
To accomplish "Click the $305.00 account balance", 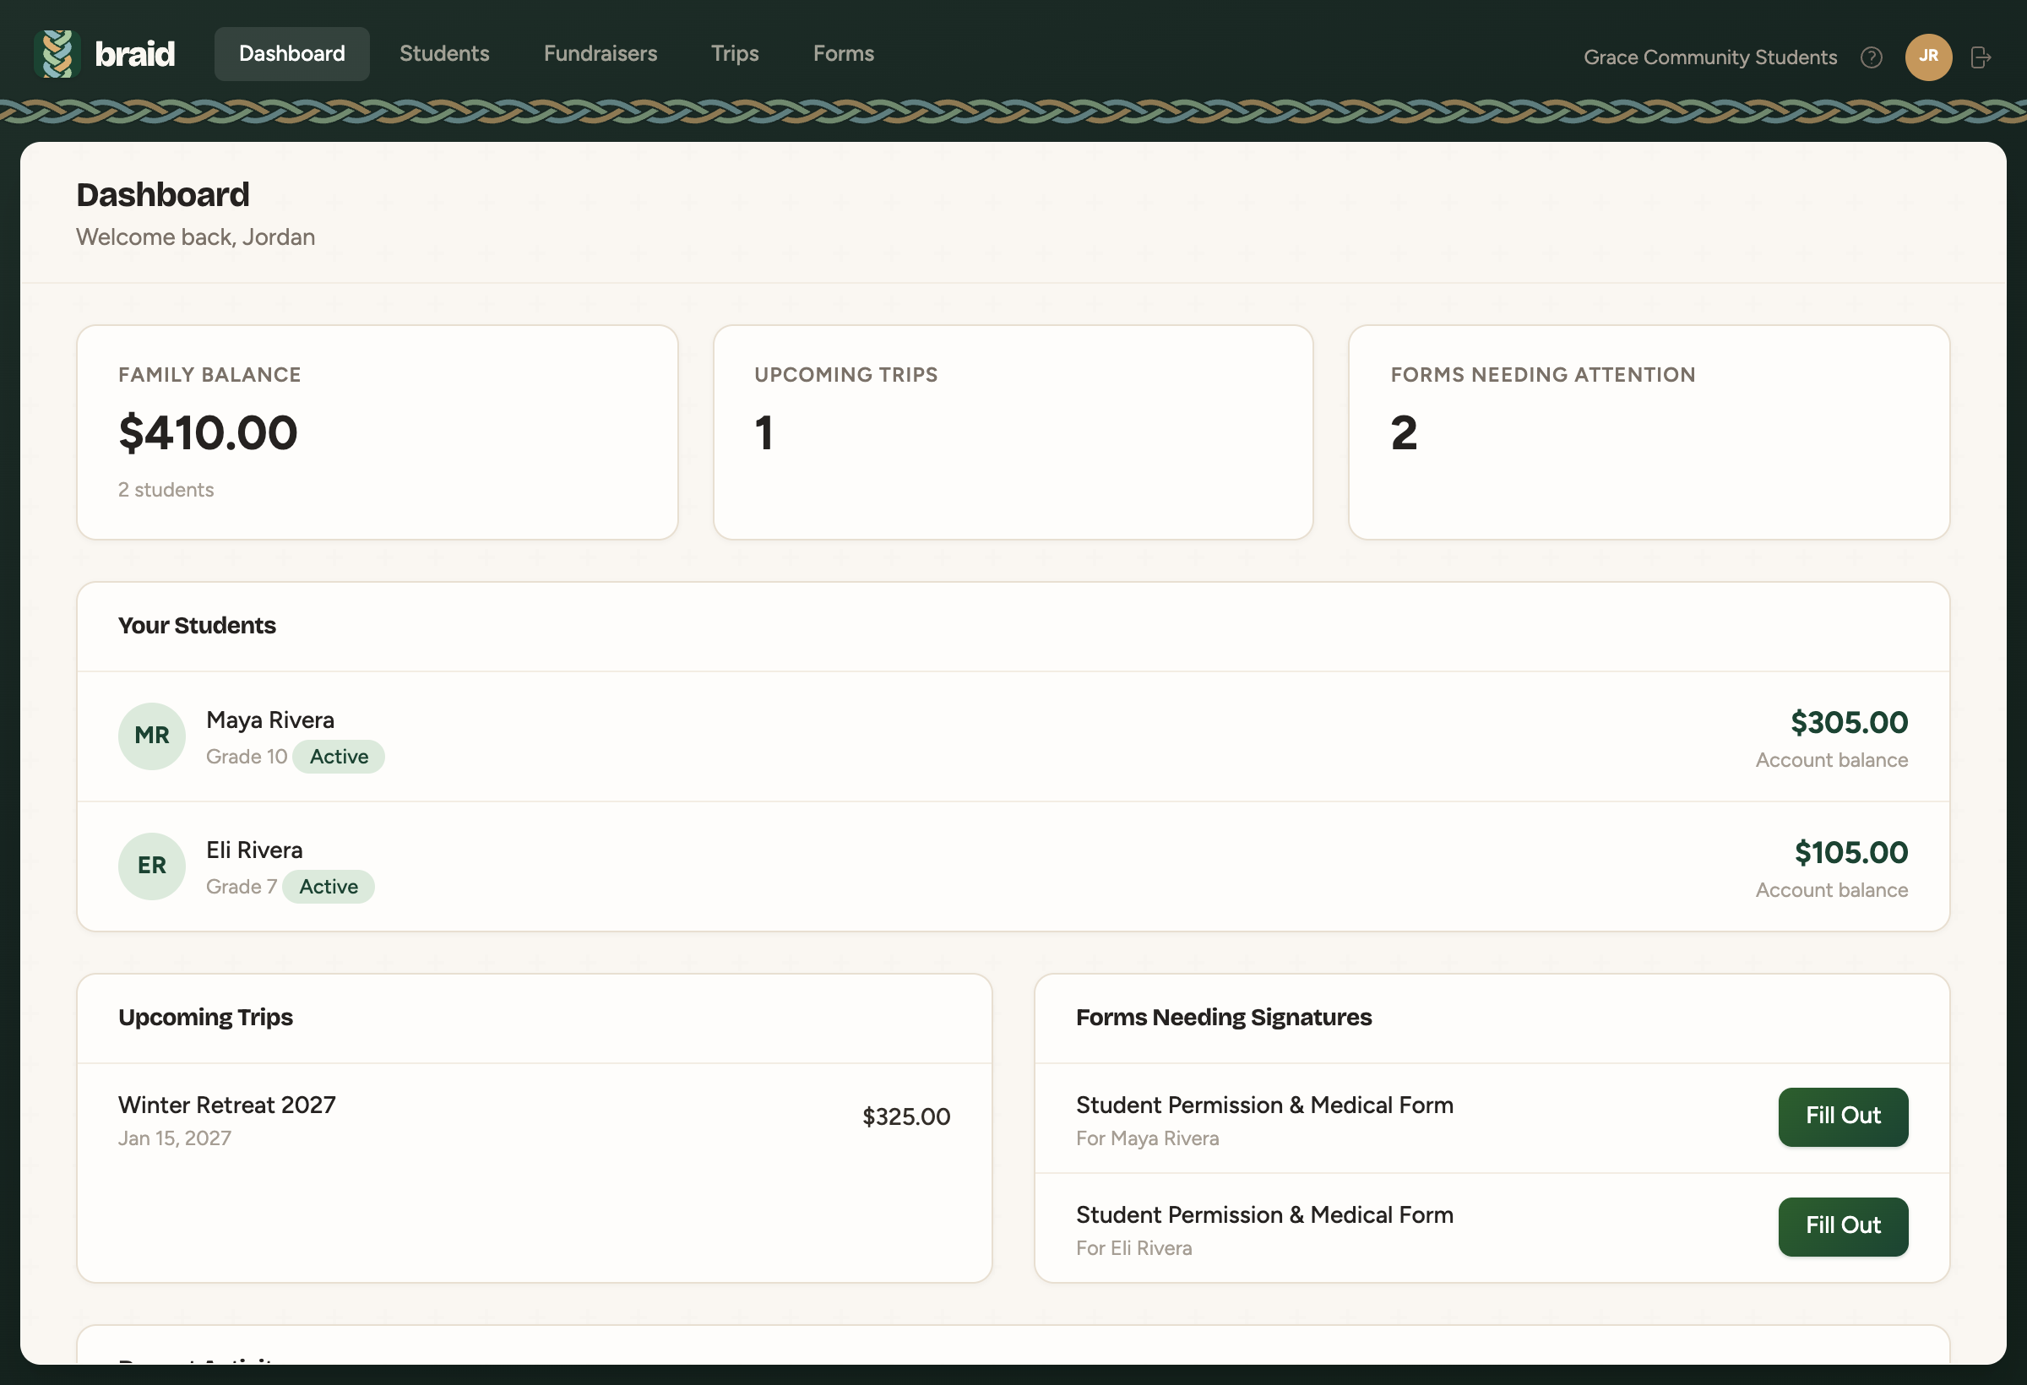I will pyautogui.click(x=1849, y=722).
